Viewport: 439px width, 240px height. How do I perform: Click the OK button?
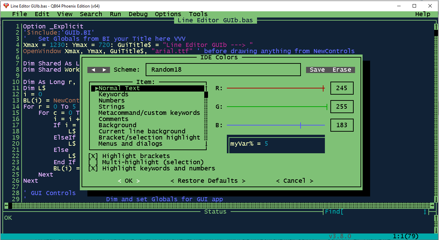coord(129,181)
